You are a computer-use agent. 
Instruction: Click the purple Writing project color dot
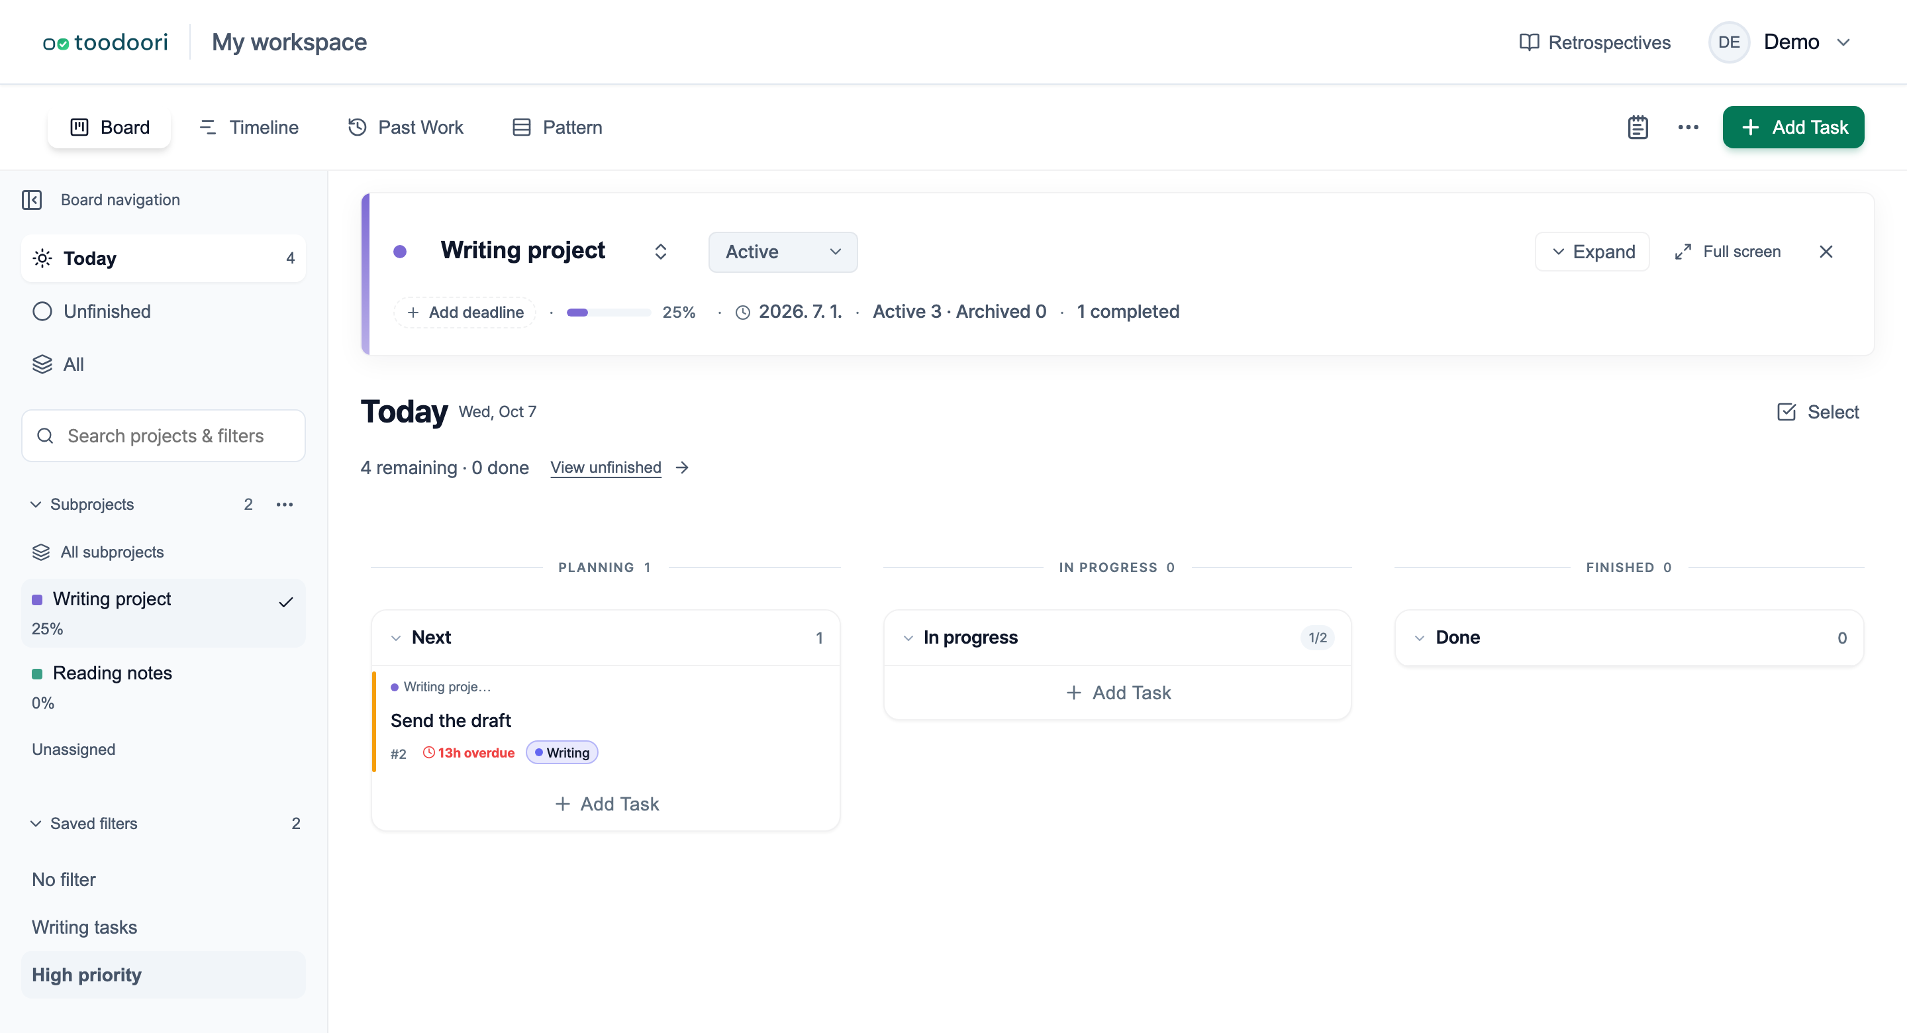(x=400, y=252)
